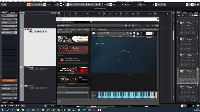Open the Studio menu
The height and width of the screenshot is (112, 200).
point(43,1)
